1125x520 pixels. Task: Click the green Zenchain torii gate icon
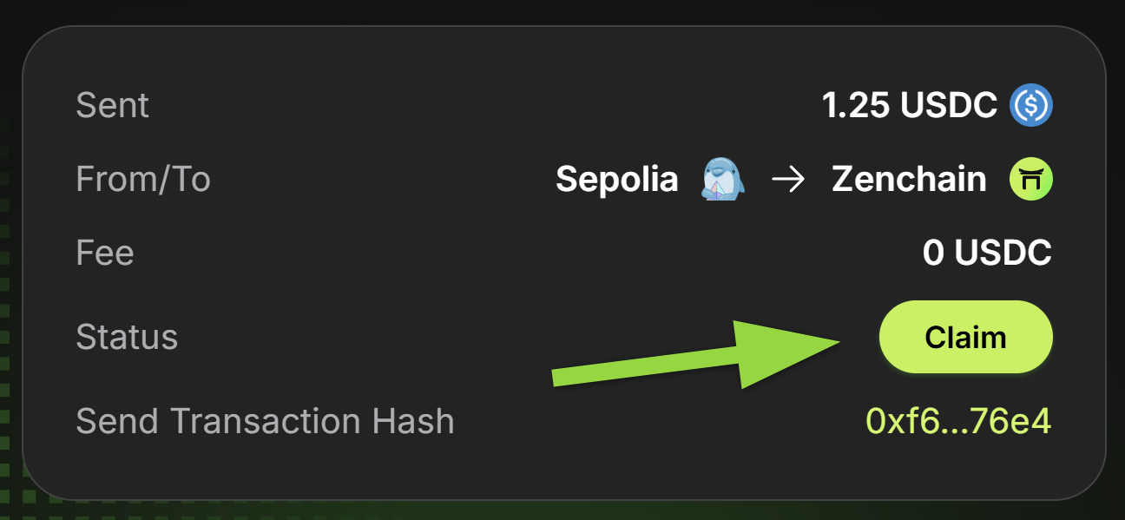1031,180
